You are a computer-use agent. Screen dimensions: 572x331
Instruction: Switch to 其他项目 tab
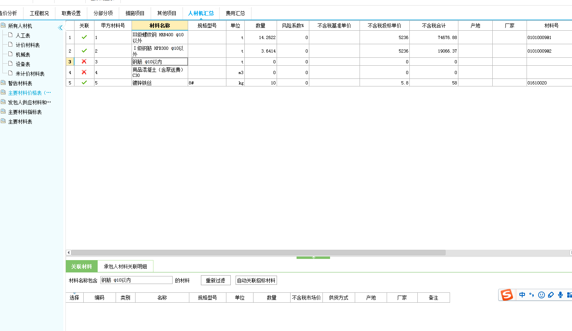[x=167, y=13]
